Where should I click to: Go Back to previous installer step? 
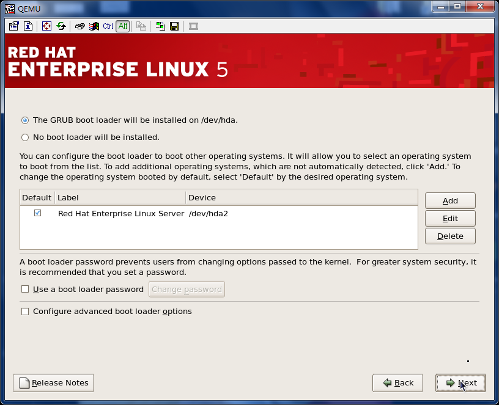(397, 383)
